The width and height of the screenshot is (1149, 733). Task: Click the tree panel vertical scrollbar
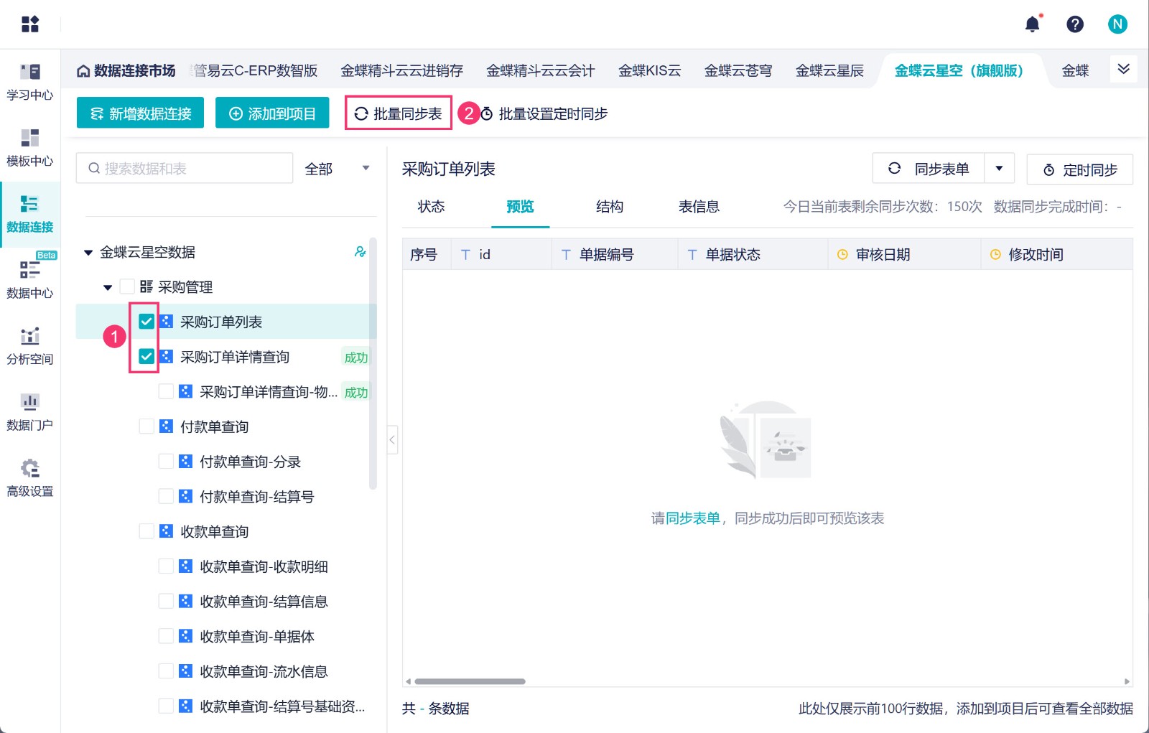373,363
